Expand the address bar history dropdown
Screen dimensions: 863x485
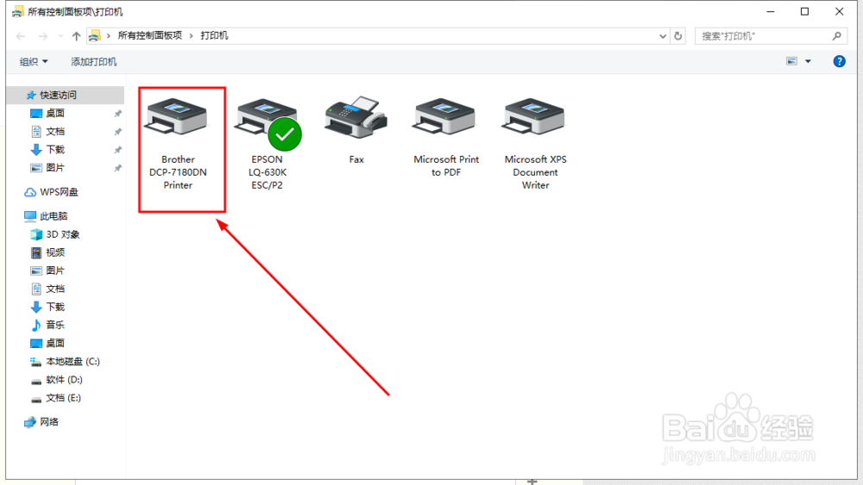coord(663,36)
